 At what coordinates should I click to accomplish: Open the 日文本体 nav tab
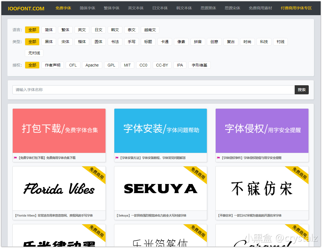tap(160, 8)
